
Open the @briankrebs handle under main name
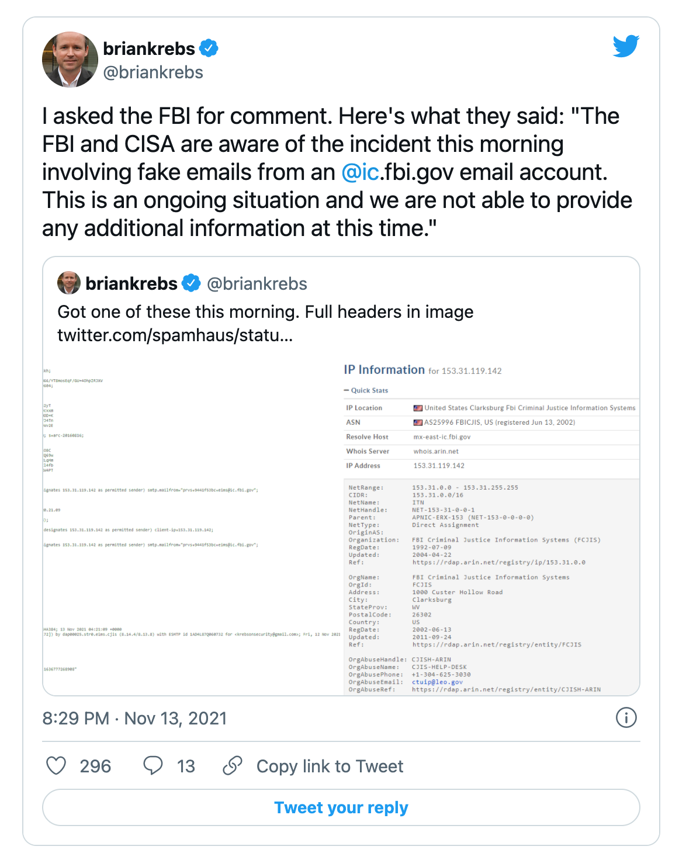153,72
